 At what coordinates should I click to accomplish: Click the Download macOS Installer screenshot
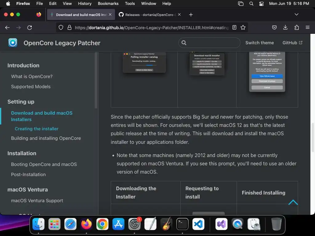click(207, 64)
